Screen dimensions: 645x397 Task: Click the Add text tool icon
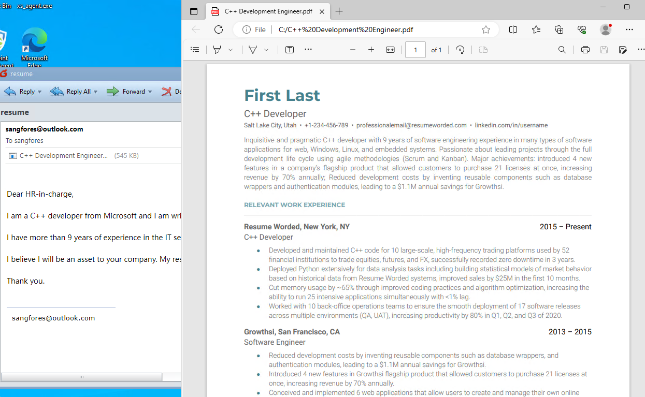[290, 50]
